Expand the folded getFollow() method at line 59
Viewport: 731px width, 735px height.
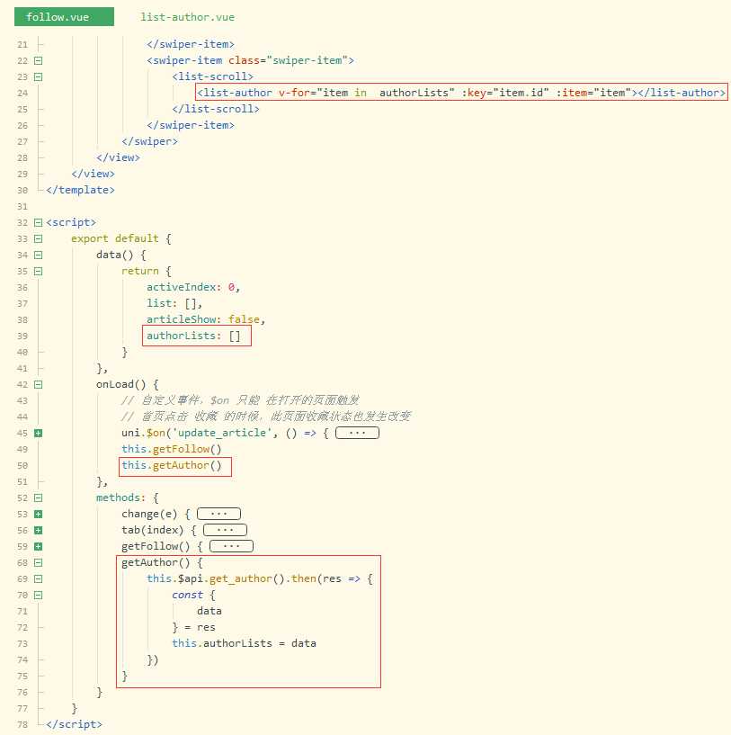pyautogui.click(x=39, y=547)
